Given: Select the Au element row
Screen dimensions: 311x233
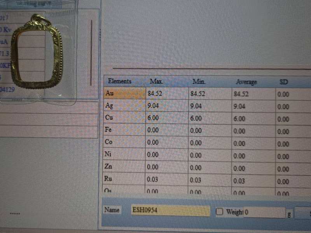Looking at the screenshot, I should [124, 93].
